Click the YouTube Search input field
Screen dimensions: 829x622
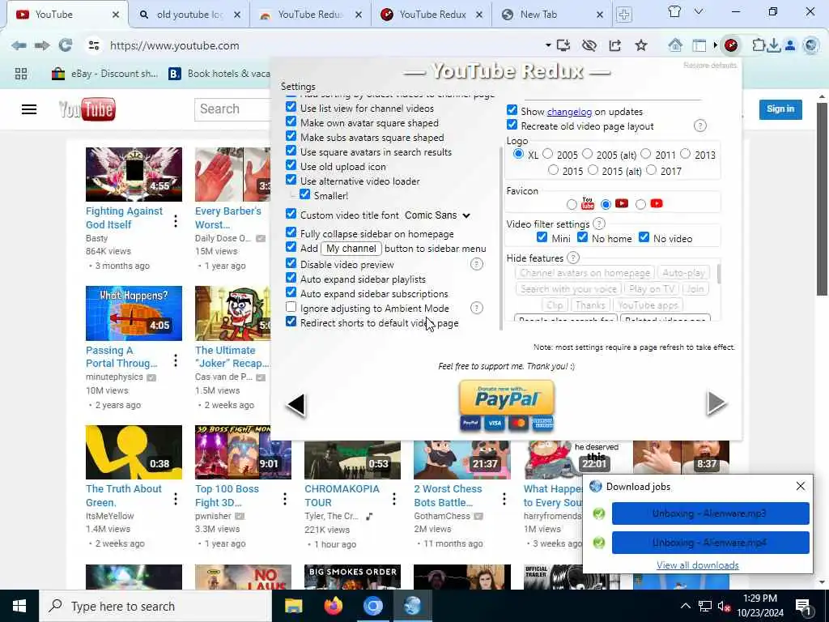(232, 109)
